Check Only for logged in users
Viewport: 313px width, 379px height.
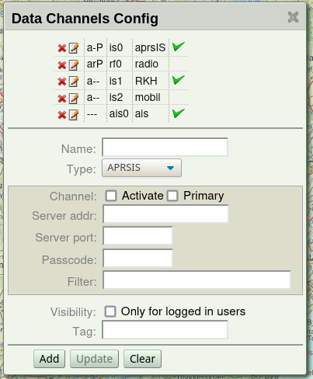click(110, 311)
